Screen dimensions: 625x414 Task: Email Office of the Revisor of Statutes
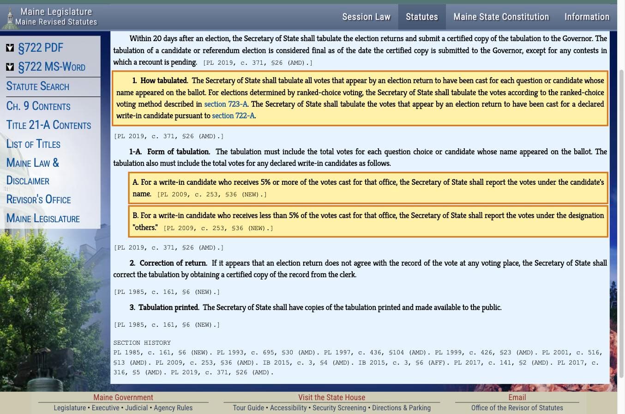click(x=517, y=408)
